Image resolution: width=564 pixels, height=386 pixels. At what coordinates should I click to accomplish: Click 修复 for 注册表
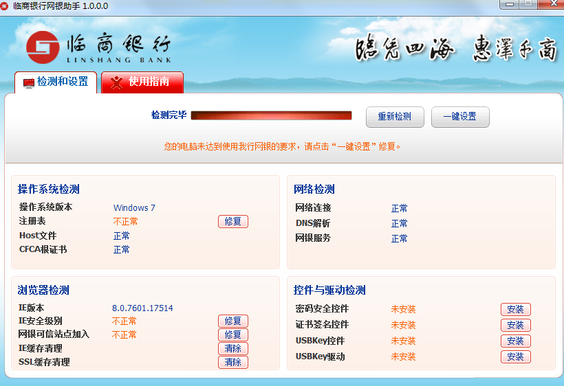[233, 222]
